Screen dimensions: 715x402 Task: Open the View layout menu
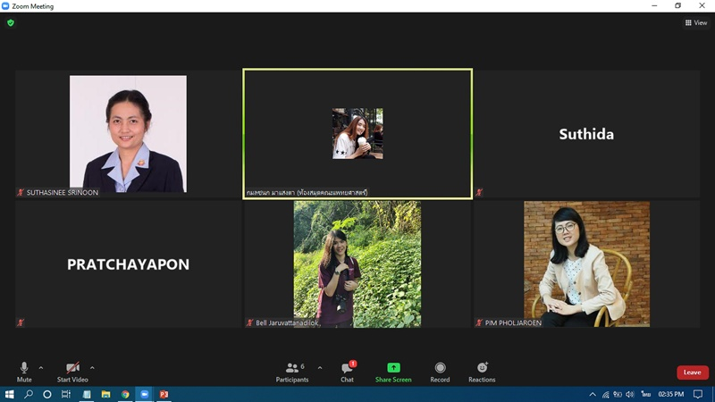[x=695, y=22]
